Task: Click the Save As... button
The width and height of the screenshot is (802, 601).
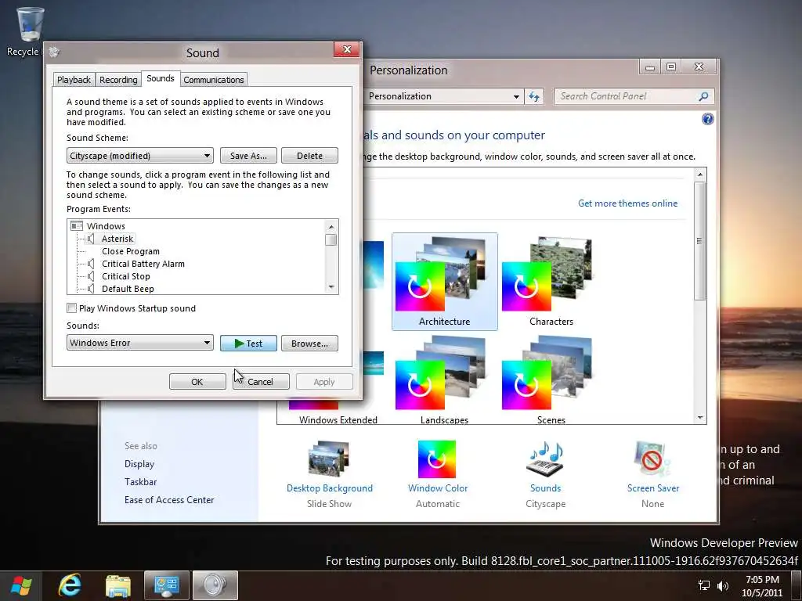Action: coord(248,156)
